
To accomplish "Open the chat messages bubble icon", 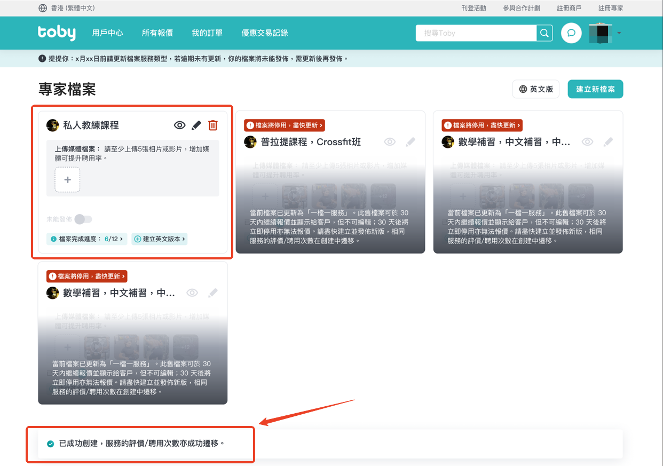I will coord(571,33).
